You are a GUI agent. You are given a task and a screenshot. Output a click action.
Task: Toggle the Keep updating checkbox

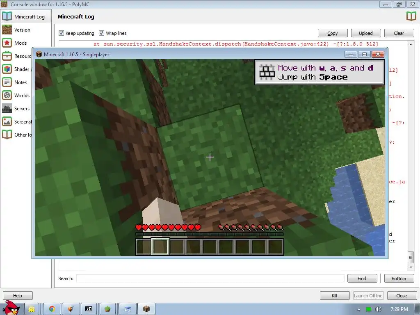click(x=62, y=33)
